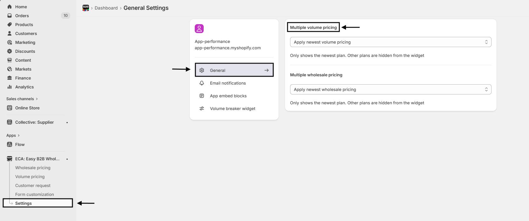
Task: Click the Flow app icon
Action: [10, 144]
